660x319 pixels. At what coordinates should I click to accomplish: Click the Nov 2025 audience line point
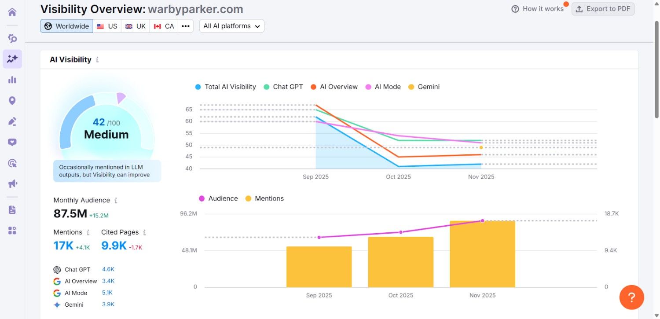pyautogui.click(x=483, y=220)
